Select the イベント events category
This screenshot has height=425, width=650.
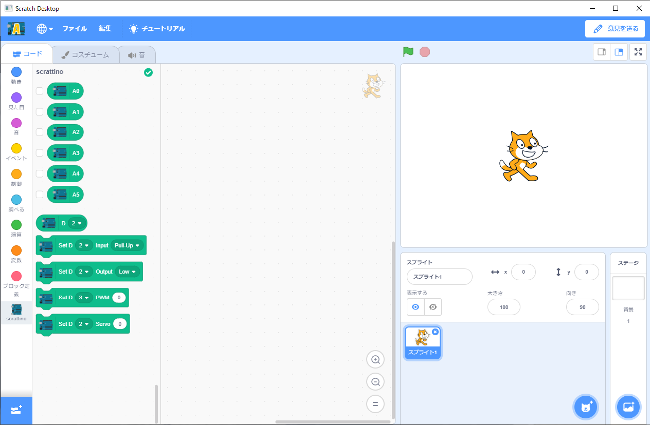(16, 152)
